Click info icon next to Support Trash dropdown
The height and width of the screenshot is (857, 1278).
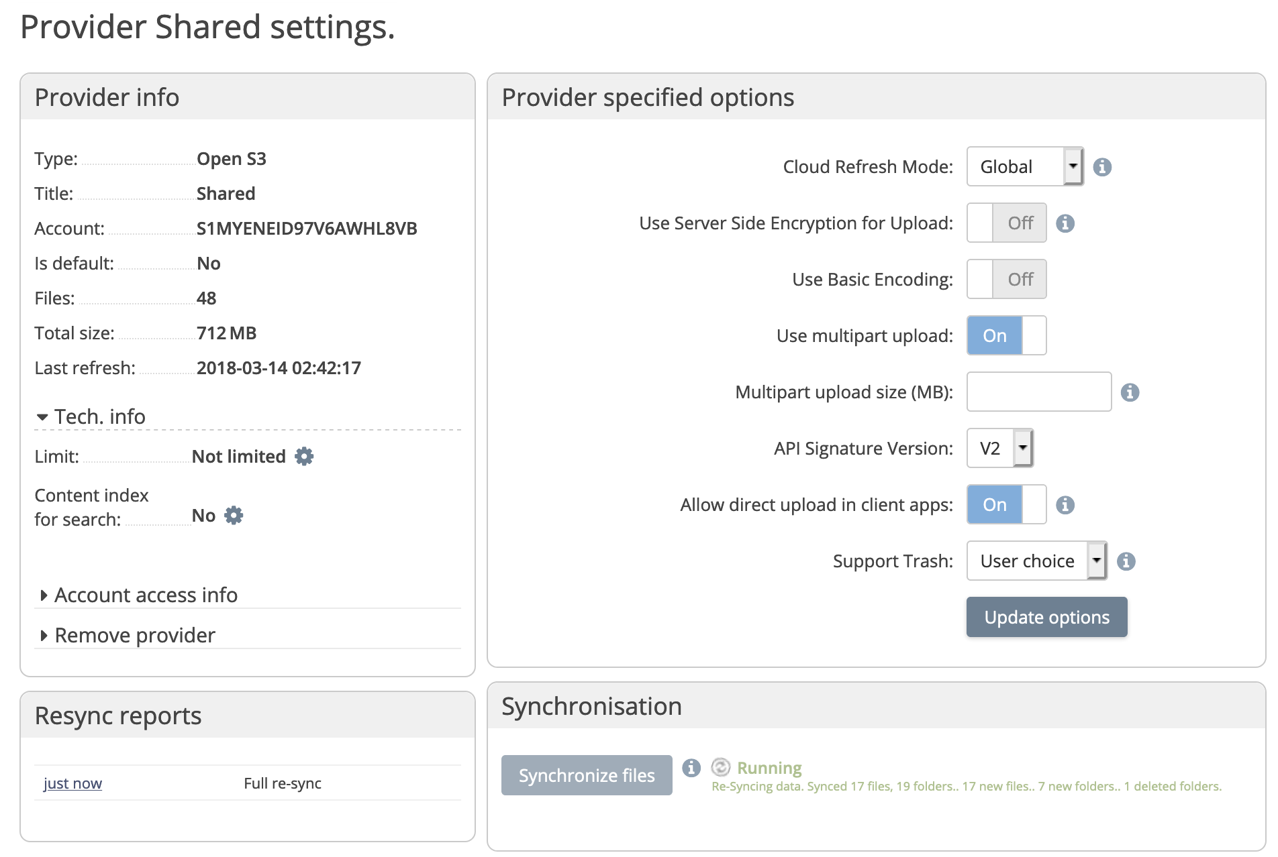point(1126,561)
